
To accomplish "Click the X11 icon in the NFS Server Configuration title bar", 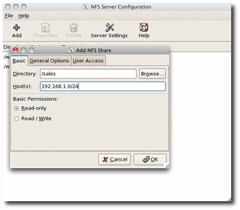I will [85, 7].
